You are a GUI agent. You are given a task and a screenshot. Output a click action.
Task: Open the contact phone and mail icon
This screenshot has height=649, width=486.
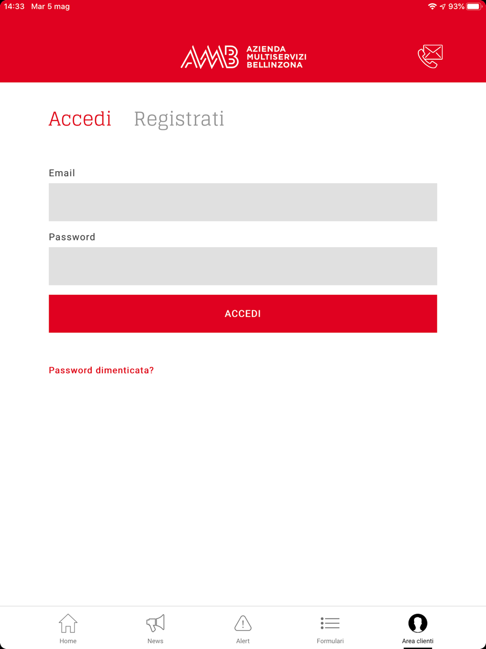coord(430,56)
